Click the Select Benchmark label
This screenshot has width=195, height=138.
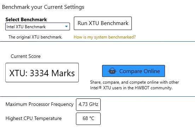click(x=26, y=19)
